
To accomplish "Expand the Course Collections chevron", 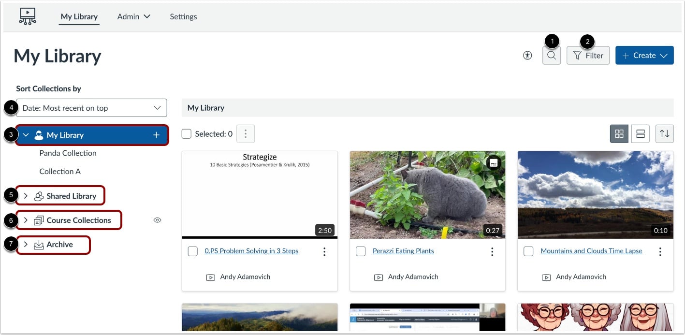I will [x=26, y=220].
